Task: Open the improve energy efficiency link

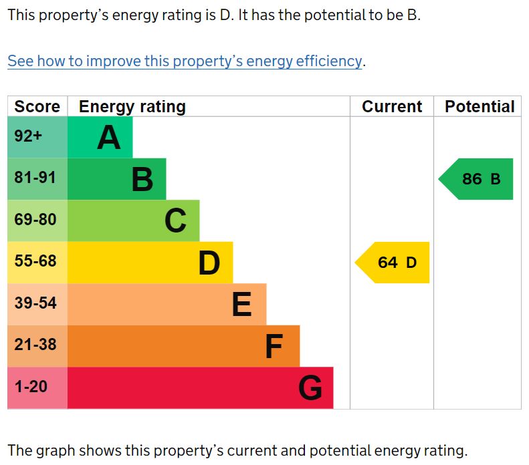Action: coord(185,61)
